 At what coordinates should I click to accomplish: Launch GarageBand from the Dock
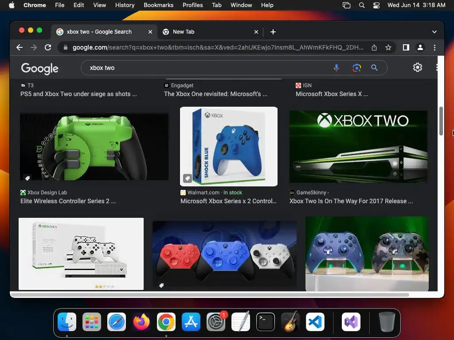click(290, 322)
